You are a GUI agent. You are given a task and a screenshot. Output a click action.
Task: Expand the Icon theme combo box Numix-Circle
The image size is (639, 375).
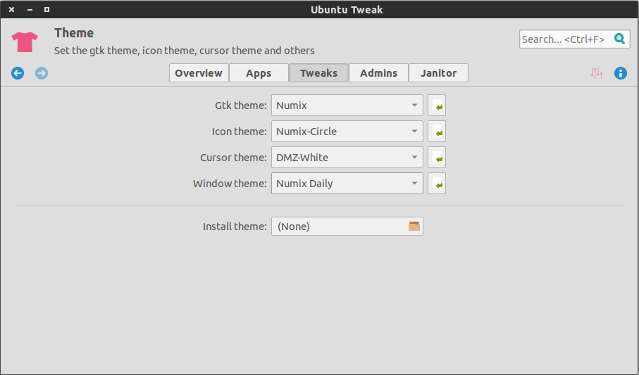[347, 132]
